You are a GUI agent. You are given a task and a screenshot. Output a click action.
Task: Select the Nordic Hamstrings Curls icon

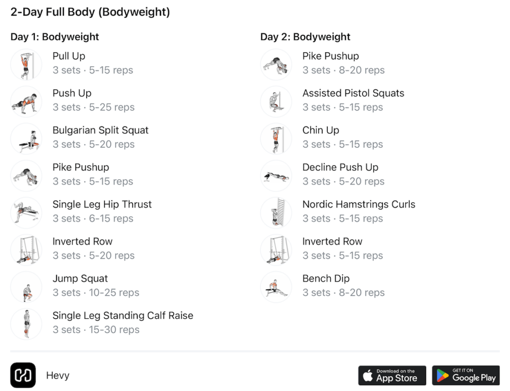pos(276,213)
